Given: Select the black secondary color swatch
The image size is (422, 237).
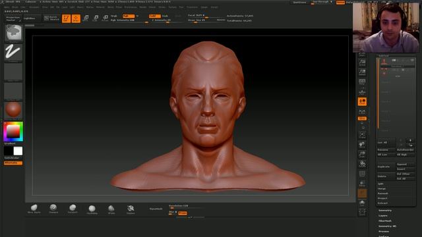Looking at the screenshot, I should 9,151.
